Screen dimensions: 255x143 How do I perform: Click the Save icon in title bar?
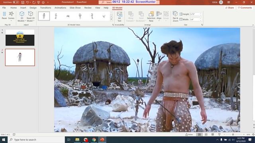point(23,2)
